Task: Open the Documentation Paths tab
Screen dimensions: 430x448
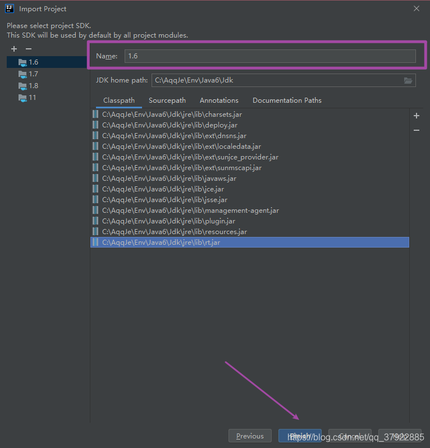Action: coord(287,100)
